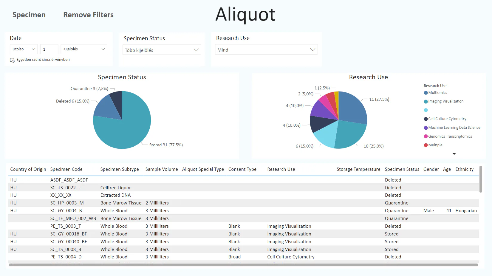Click Genomics Transcriptomics legend entry
Image resolution: width=492 pixels, height=276 pixels.
[448, 137]
